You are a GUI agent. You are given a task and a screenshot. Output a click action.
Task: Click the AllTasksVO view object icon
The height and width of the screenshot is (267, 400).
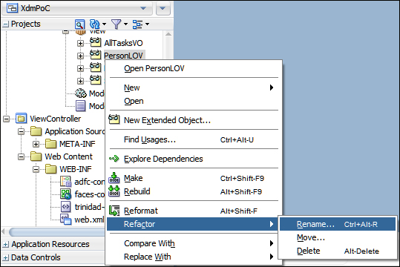96,42
